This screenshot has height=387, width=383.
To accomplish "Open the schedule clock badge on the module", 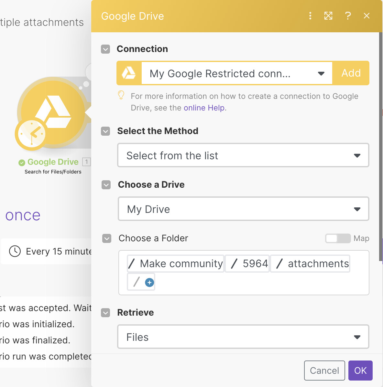I will tap(31, 134).
